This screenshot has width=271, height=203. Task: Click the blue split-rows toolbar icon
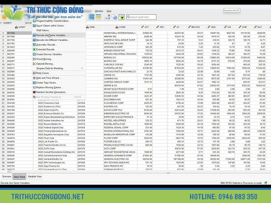[x=91, y=17]
